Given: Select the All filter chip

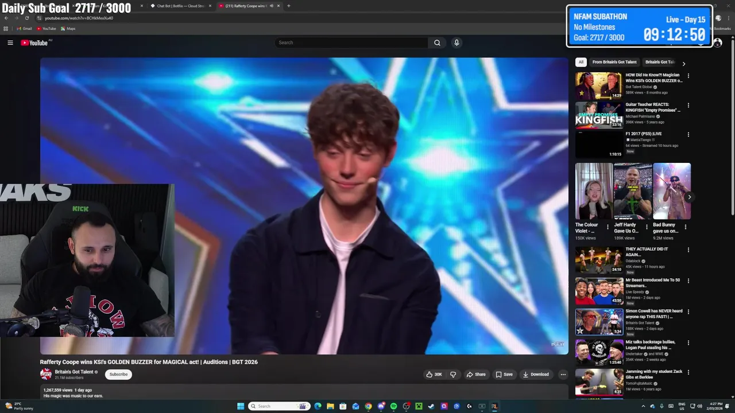Looking at the screenshot, I should point(581,62).
